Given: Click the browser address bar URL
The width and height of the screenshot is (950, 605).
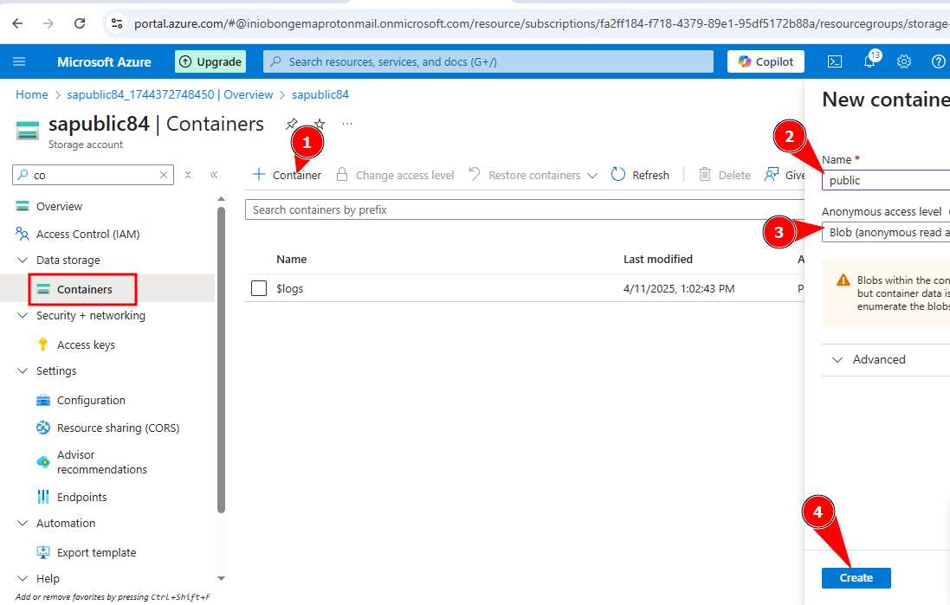Looking at the screenshot, I should click(541, 23).
